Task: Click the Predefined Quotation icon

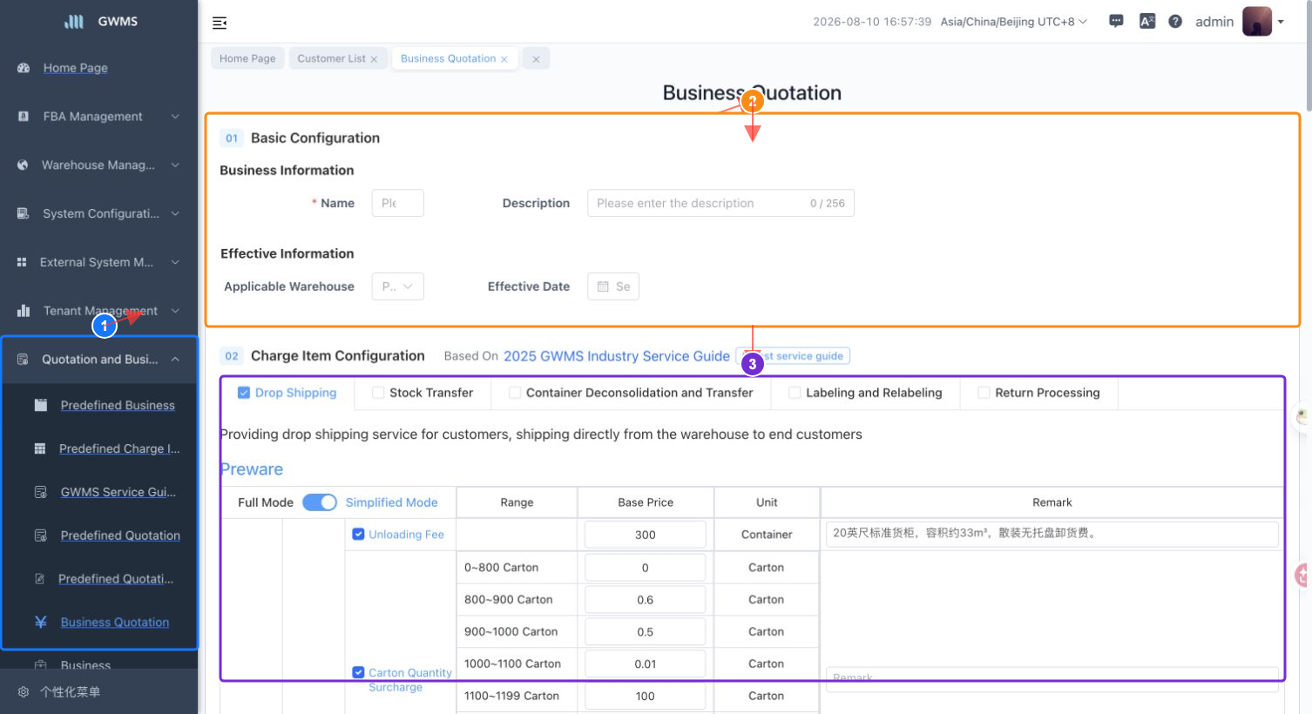Action: pyautogui.click(x=40, y=535)
